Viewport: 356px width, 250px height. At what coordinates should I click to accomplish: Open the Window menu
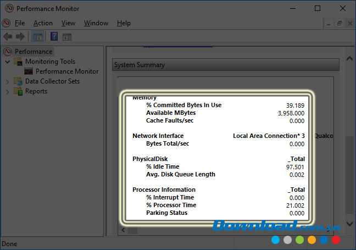click(96, 23)
